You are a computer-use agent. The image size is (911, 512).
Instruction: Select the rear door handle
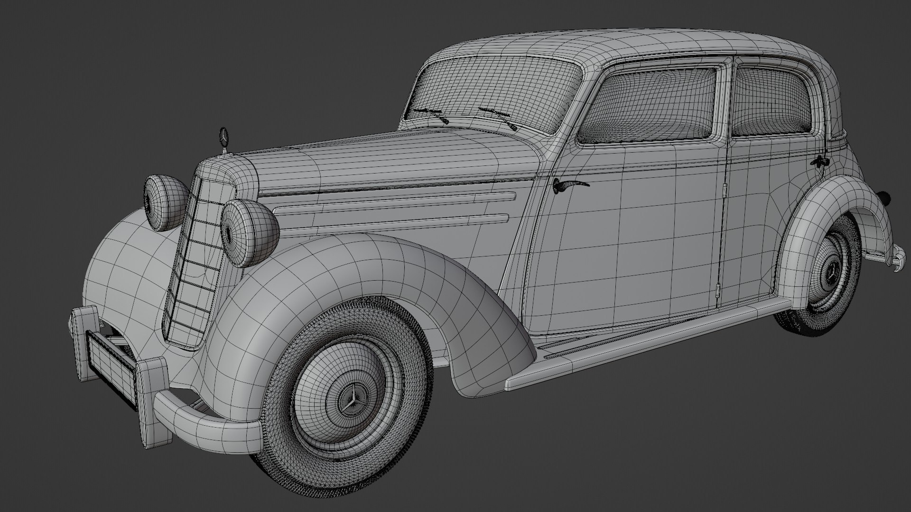(820, 161)
